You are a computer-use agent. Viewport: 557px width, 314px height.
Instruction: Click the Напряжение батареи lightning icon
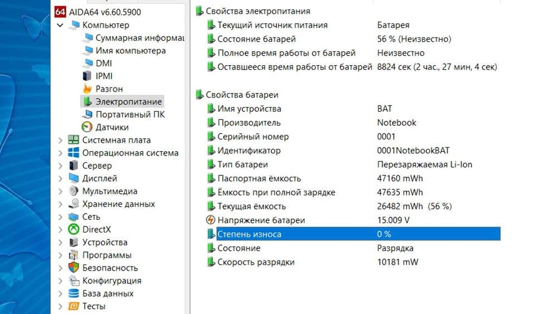point(211,220)
